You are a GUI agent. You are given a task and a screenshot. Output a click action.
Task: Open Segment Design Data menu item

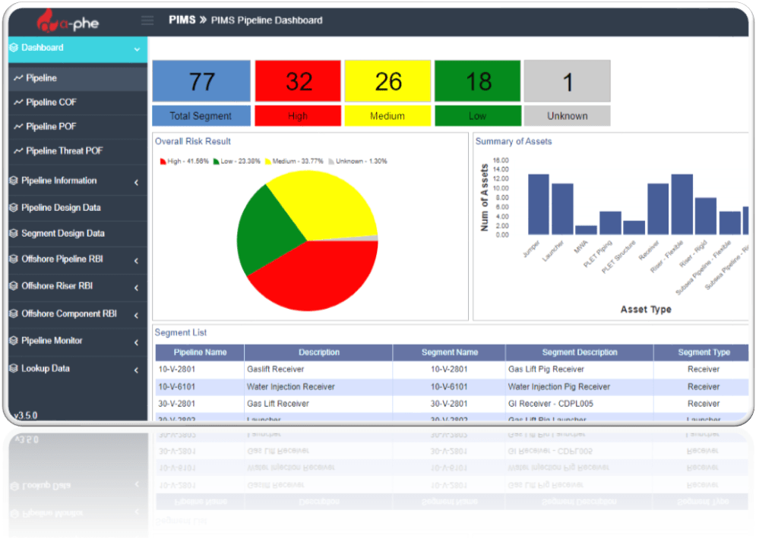point(78,234)
